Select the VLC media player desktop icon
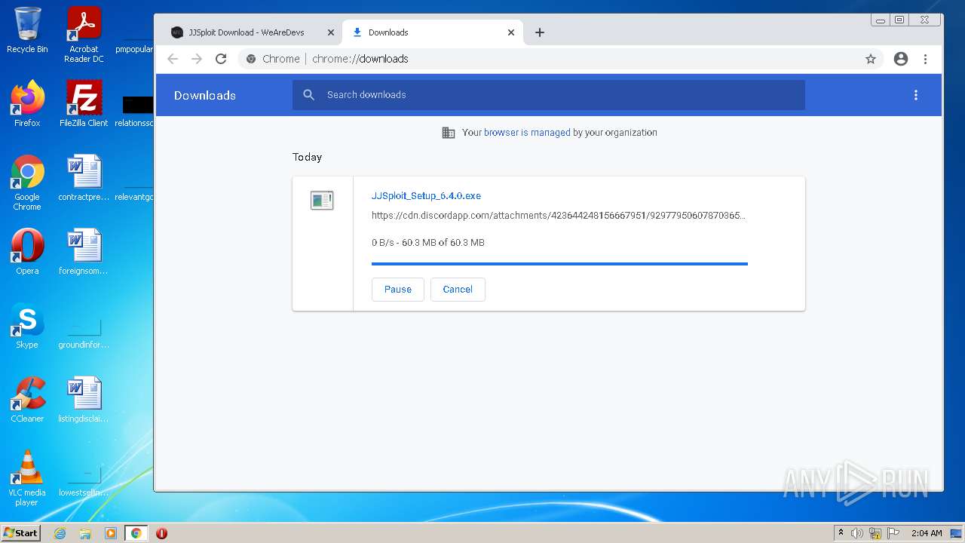965x543 pixels. 27,478
